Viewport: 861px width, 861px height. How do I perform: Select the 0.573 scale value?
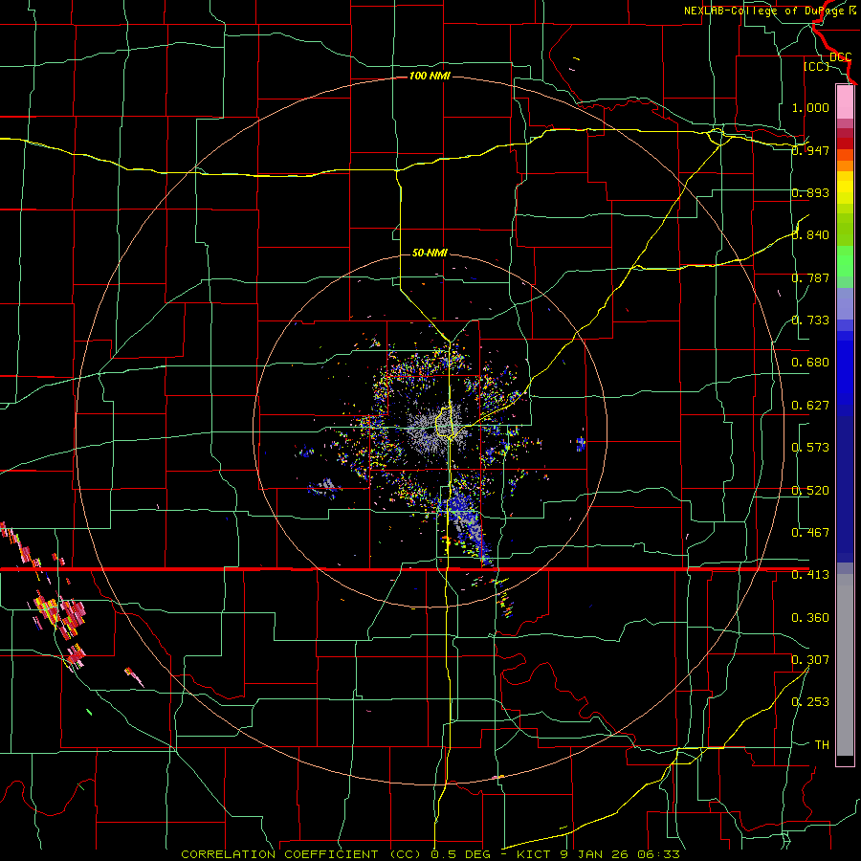[x=810, y=448]
